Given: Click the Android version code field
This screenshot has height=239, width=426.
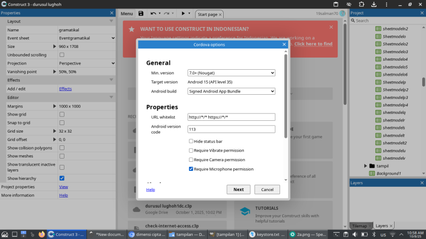Looking at the screenshot, I should coord(231,129).
